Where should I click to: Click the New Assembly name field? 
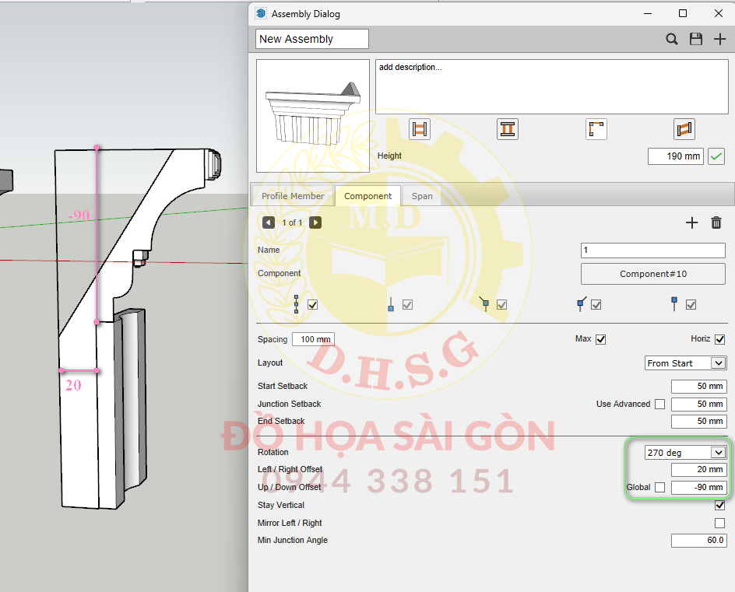(x=311, y=39)
